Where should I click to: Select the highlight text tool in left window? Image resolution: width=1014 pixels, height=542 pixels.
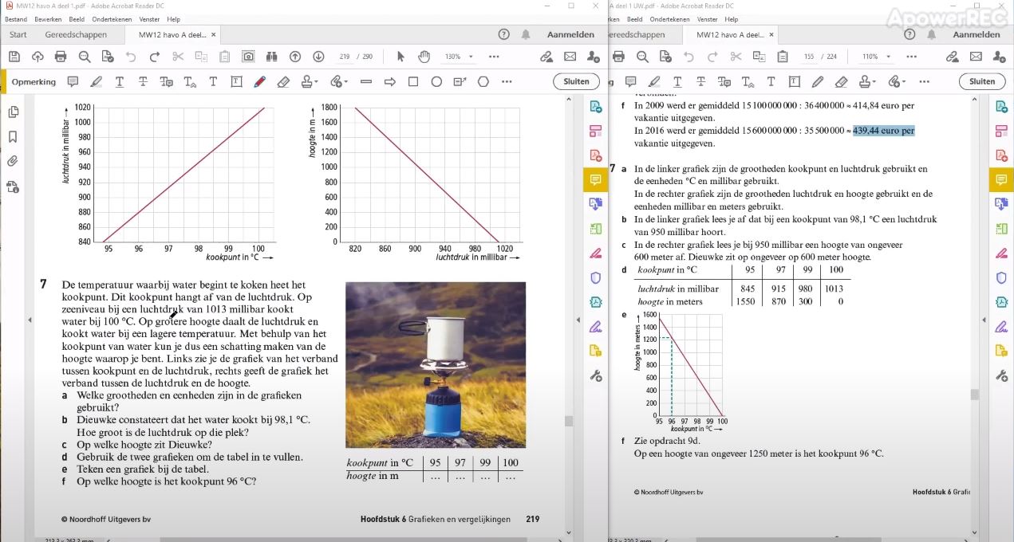click(97, 81)
